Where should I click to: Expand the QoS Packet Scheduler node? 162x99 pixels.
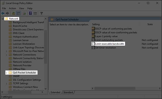pyautogui.click(x=6, y=73)
